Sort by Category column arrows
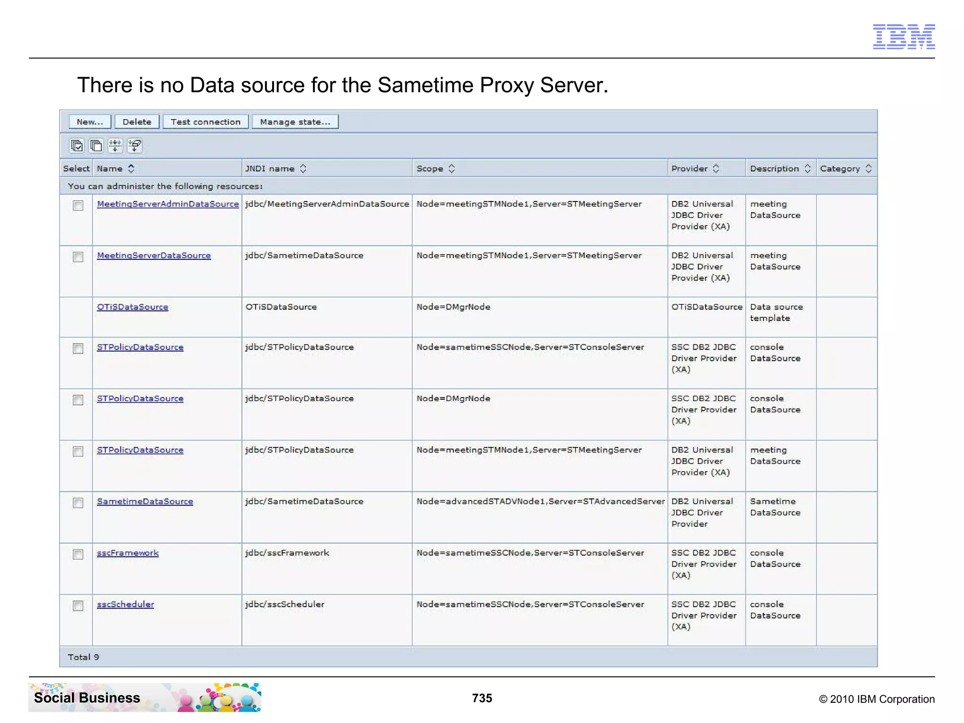This screenshot has width=964, height=723. pos(868,169)
